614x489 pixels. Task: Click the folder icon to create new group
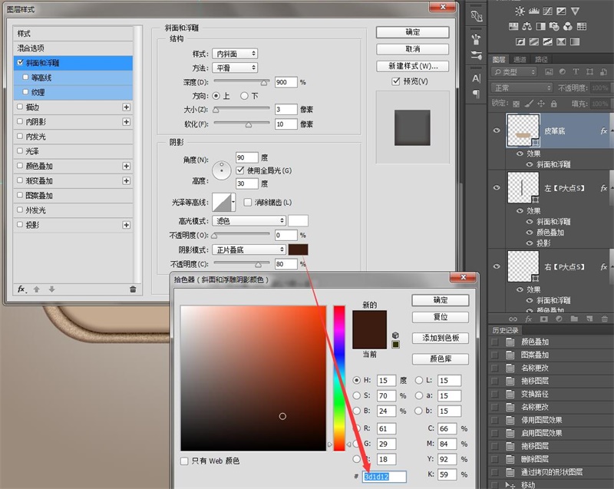pos(574,319)
